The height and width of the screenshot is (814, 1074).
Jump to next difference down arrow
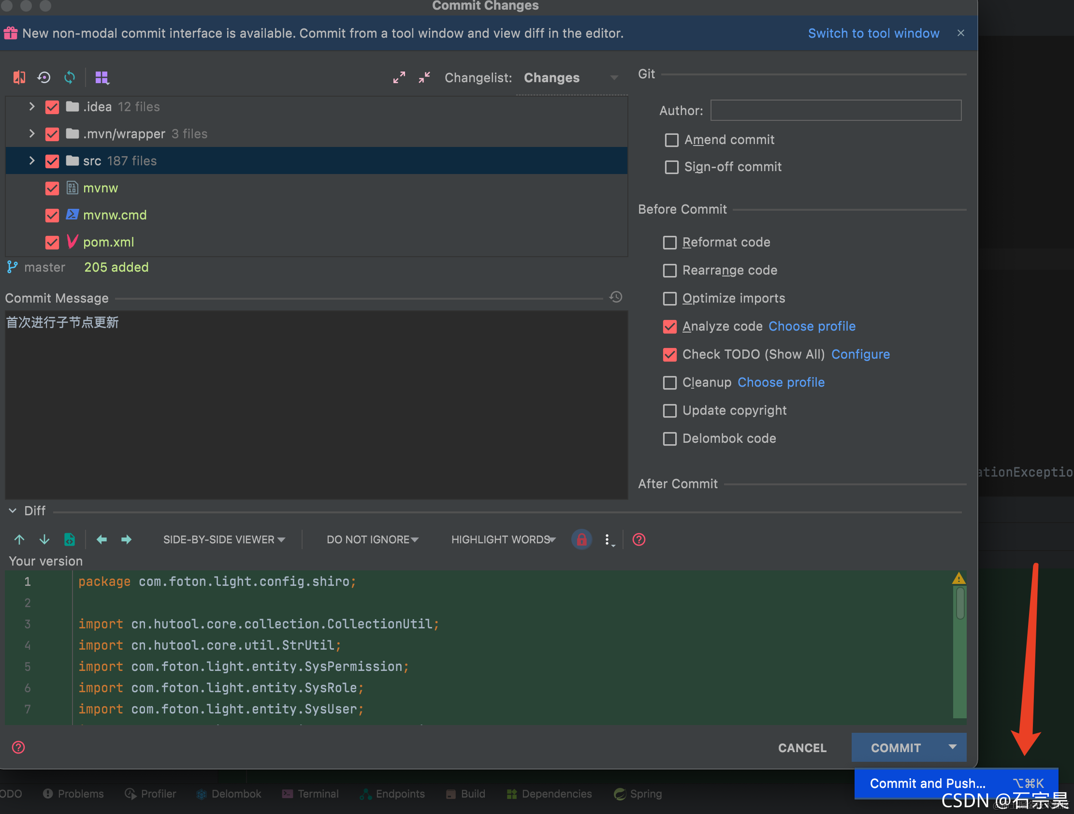tap(44, 539)
